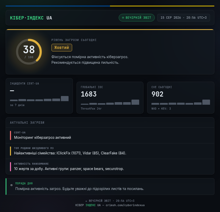Select the АКТИВНІСТЬ RANSOMWARE threat row
The width and height of the screenshot is (220, 212).
point(110,167)
